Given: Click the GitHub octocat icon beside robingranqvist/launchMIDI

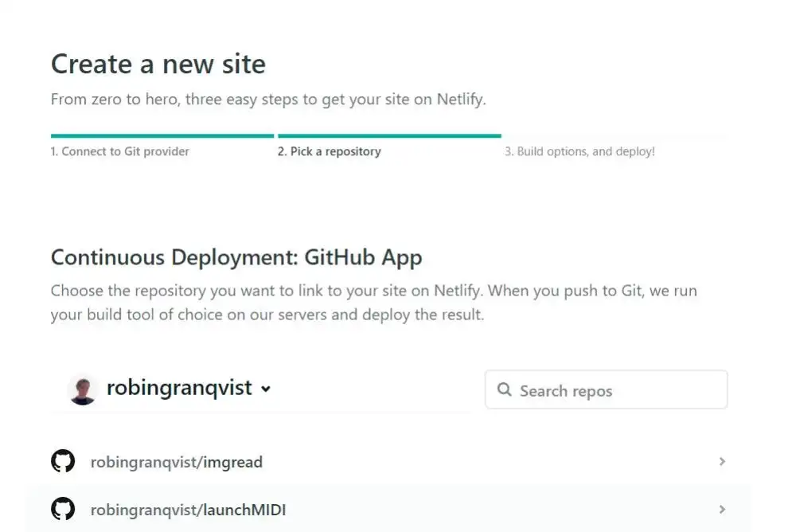Looking at the screenshot, I should [63, 509].
